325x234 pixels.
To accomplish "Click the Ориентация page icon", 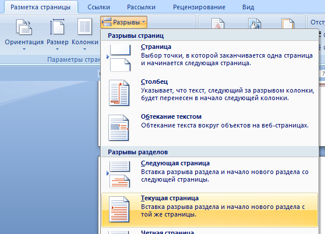I will click(24, 27).
